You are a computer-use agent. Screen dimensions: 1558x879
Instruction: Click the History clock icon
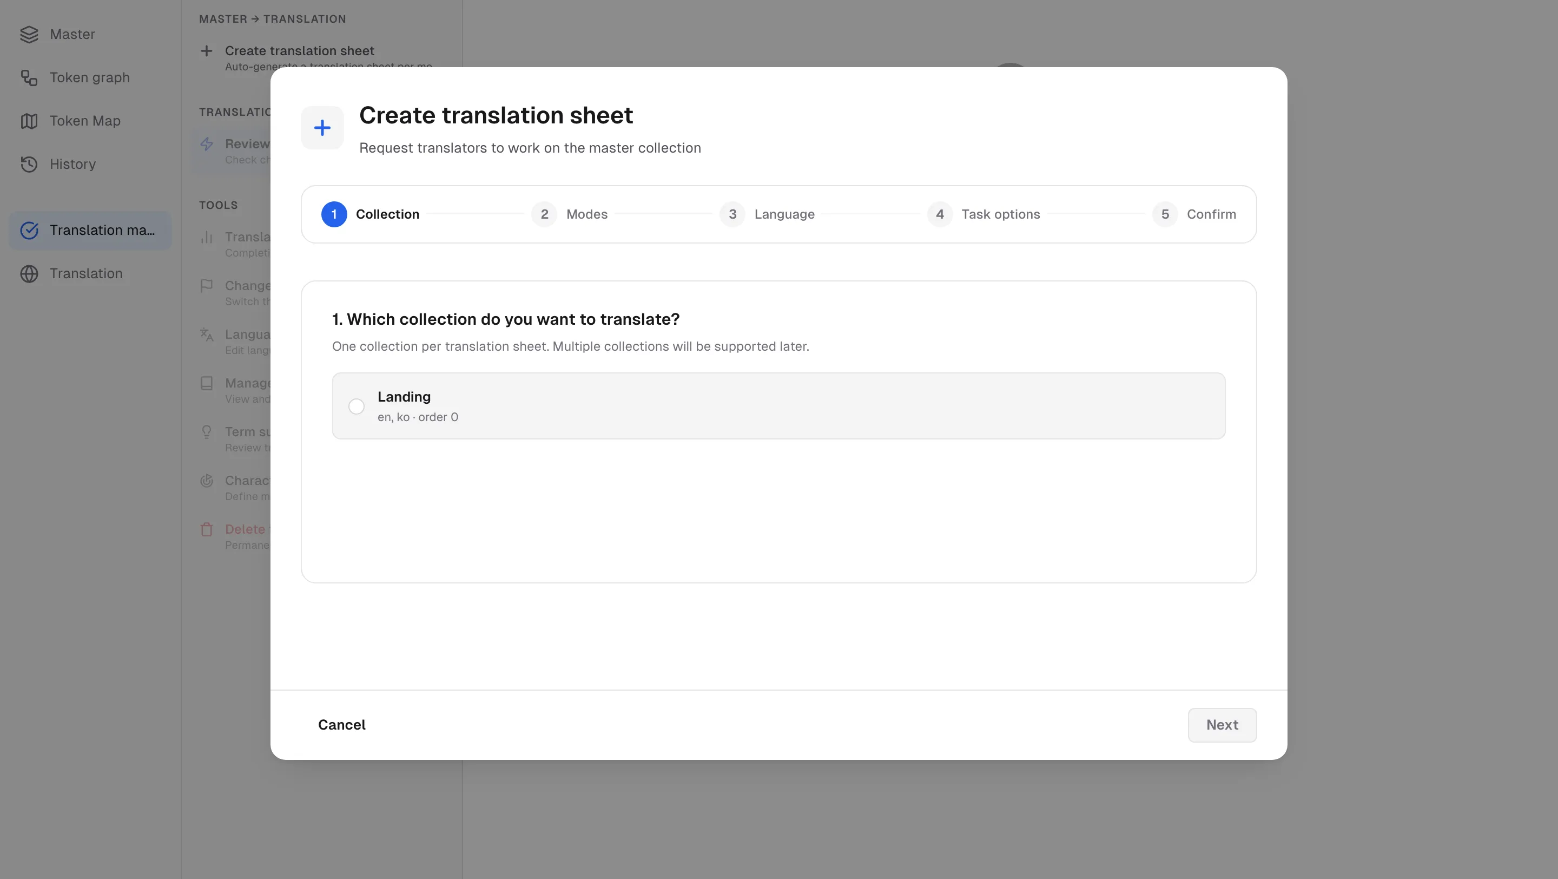pyautogui.click(x=29, y=165)
